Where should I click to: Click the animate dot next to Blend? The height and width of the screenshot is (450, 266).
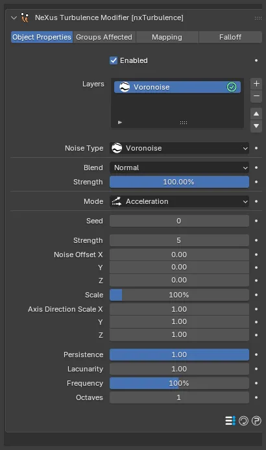pos(256,168)
